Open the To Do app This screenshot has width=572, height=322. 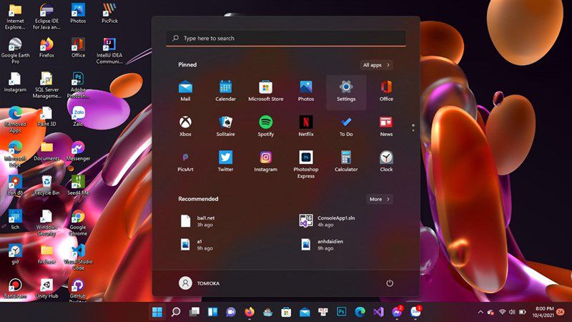[346, 127]
